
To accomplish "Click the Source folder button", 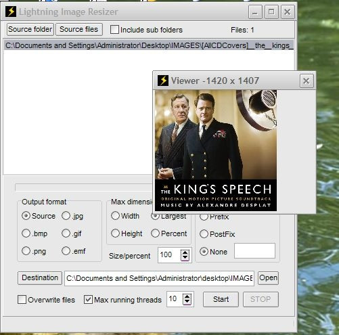I will (30, 29).
